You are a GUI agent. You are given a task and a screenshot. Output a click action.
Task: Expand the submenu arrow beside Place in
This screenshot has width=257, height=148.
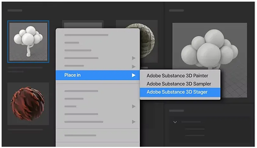134,75
